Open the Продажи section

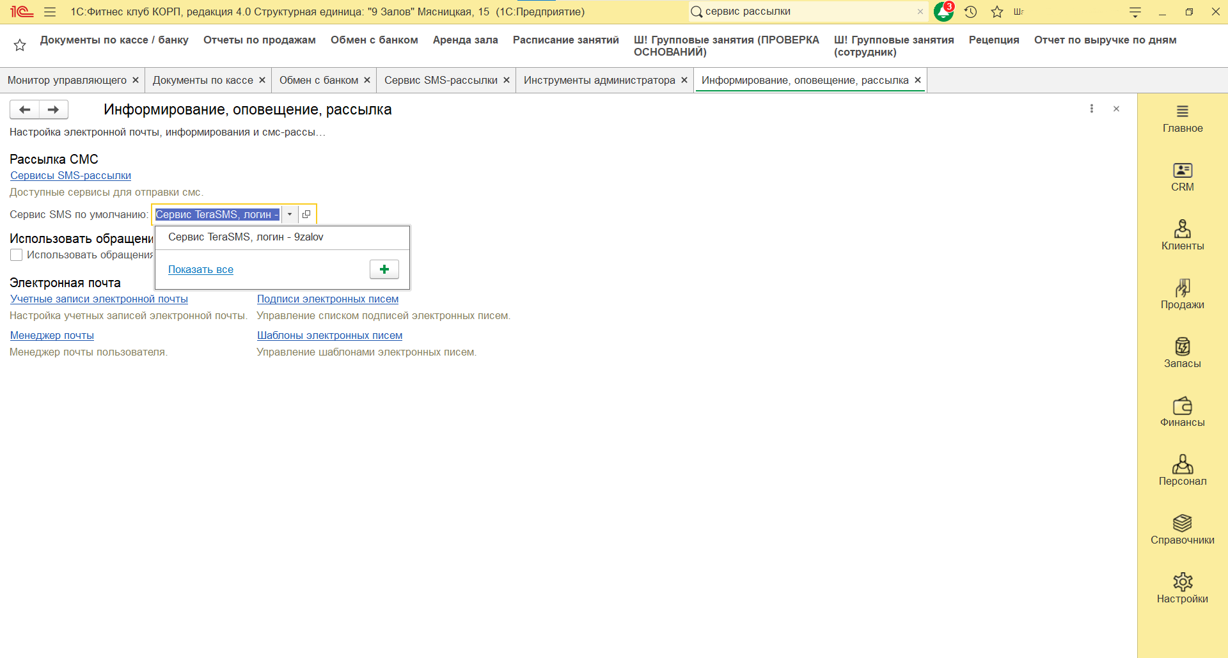(1182, 294)
